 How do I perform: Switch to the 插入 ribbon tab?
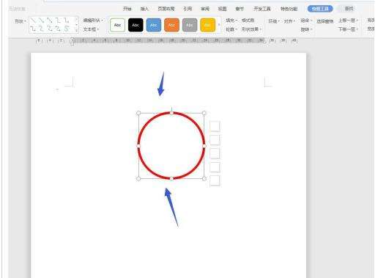click(x=144, y=9)
